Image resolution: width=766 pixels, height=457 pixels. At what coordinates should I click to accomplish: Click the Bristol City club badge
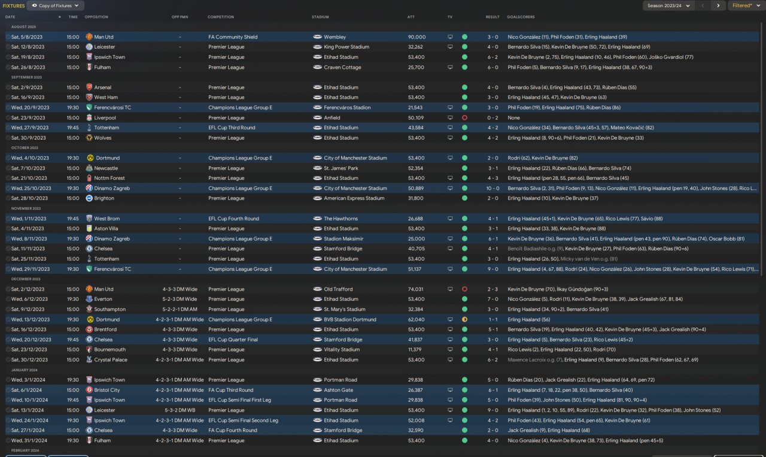(89, 390)
